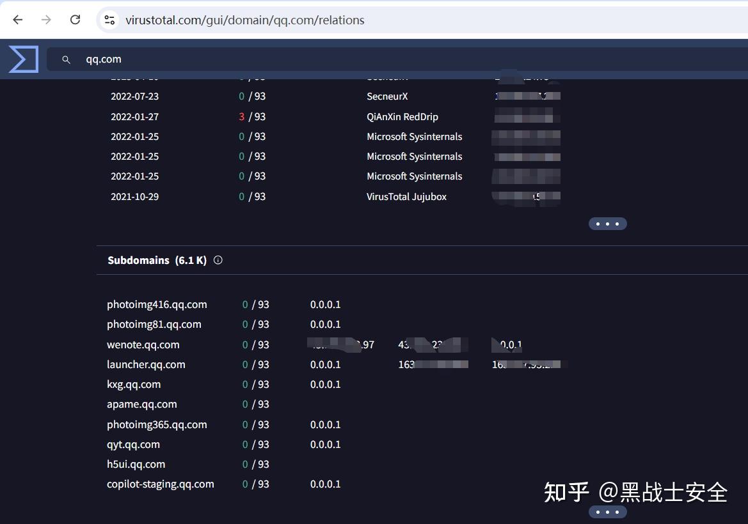Screen dimensions: 748x524
Task: Open photoimg365.qq.com subdomain
Action: 157,424
